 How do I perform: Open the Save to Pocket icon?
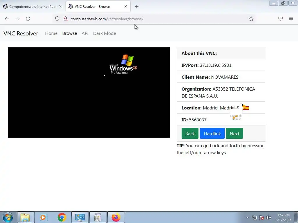[x=280, y=19]
